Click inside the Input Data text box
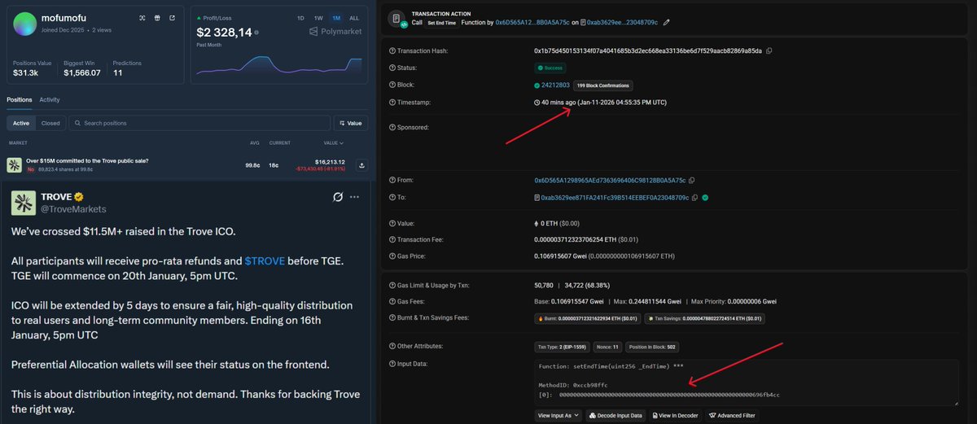This screenshot has height=424, width=977. 746,382
